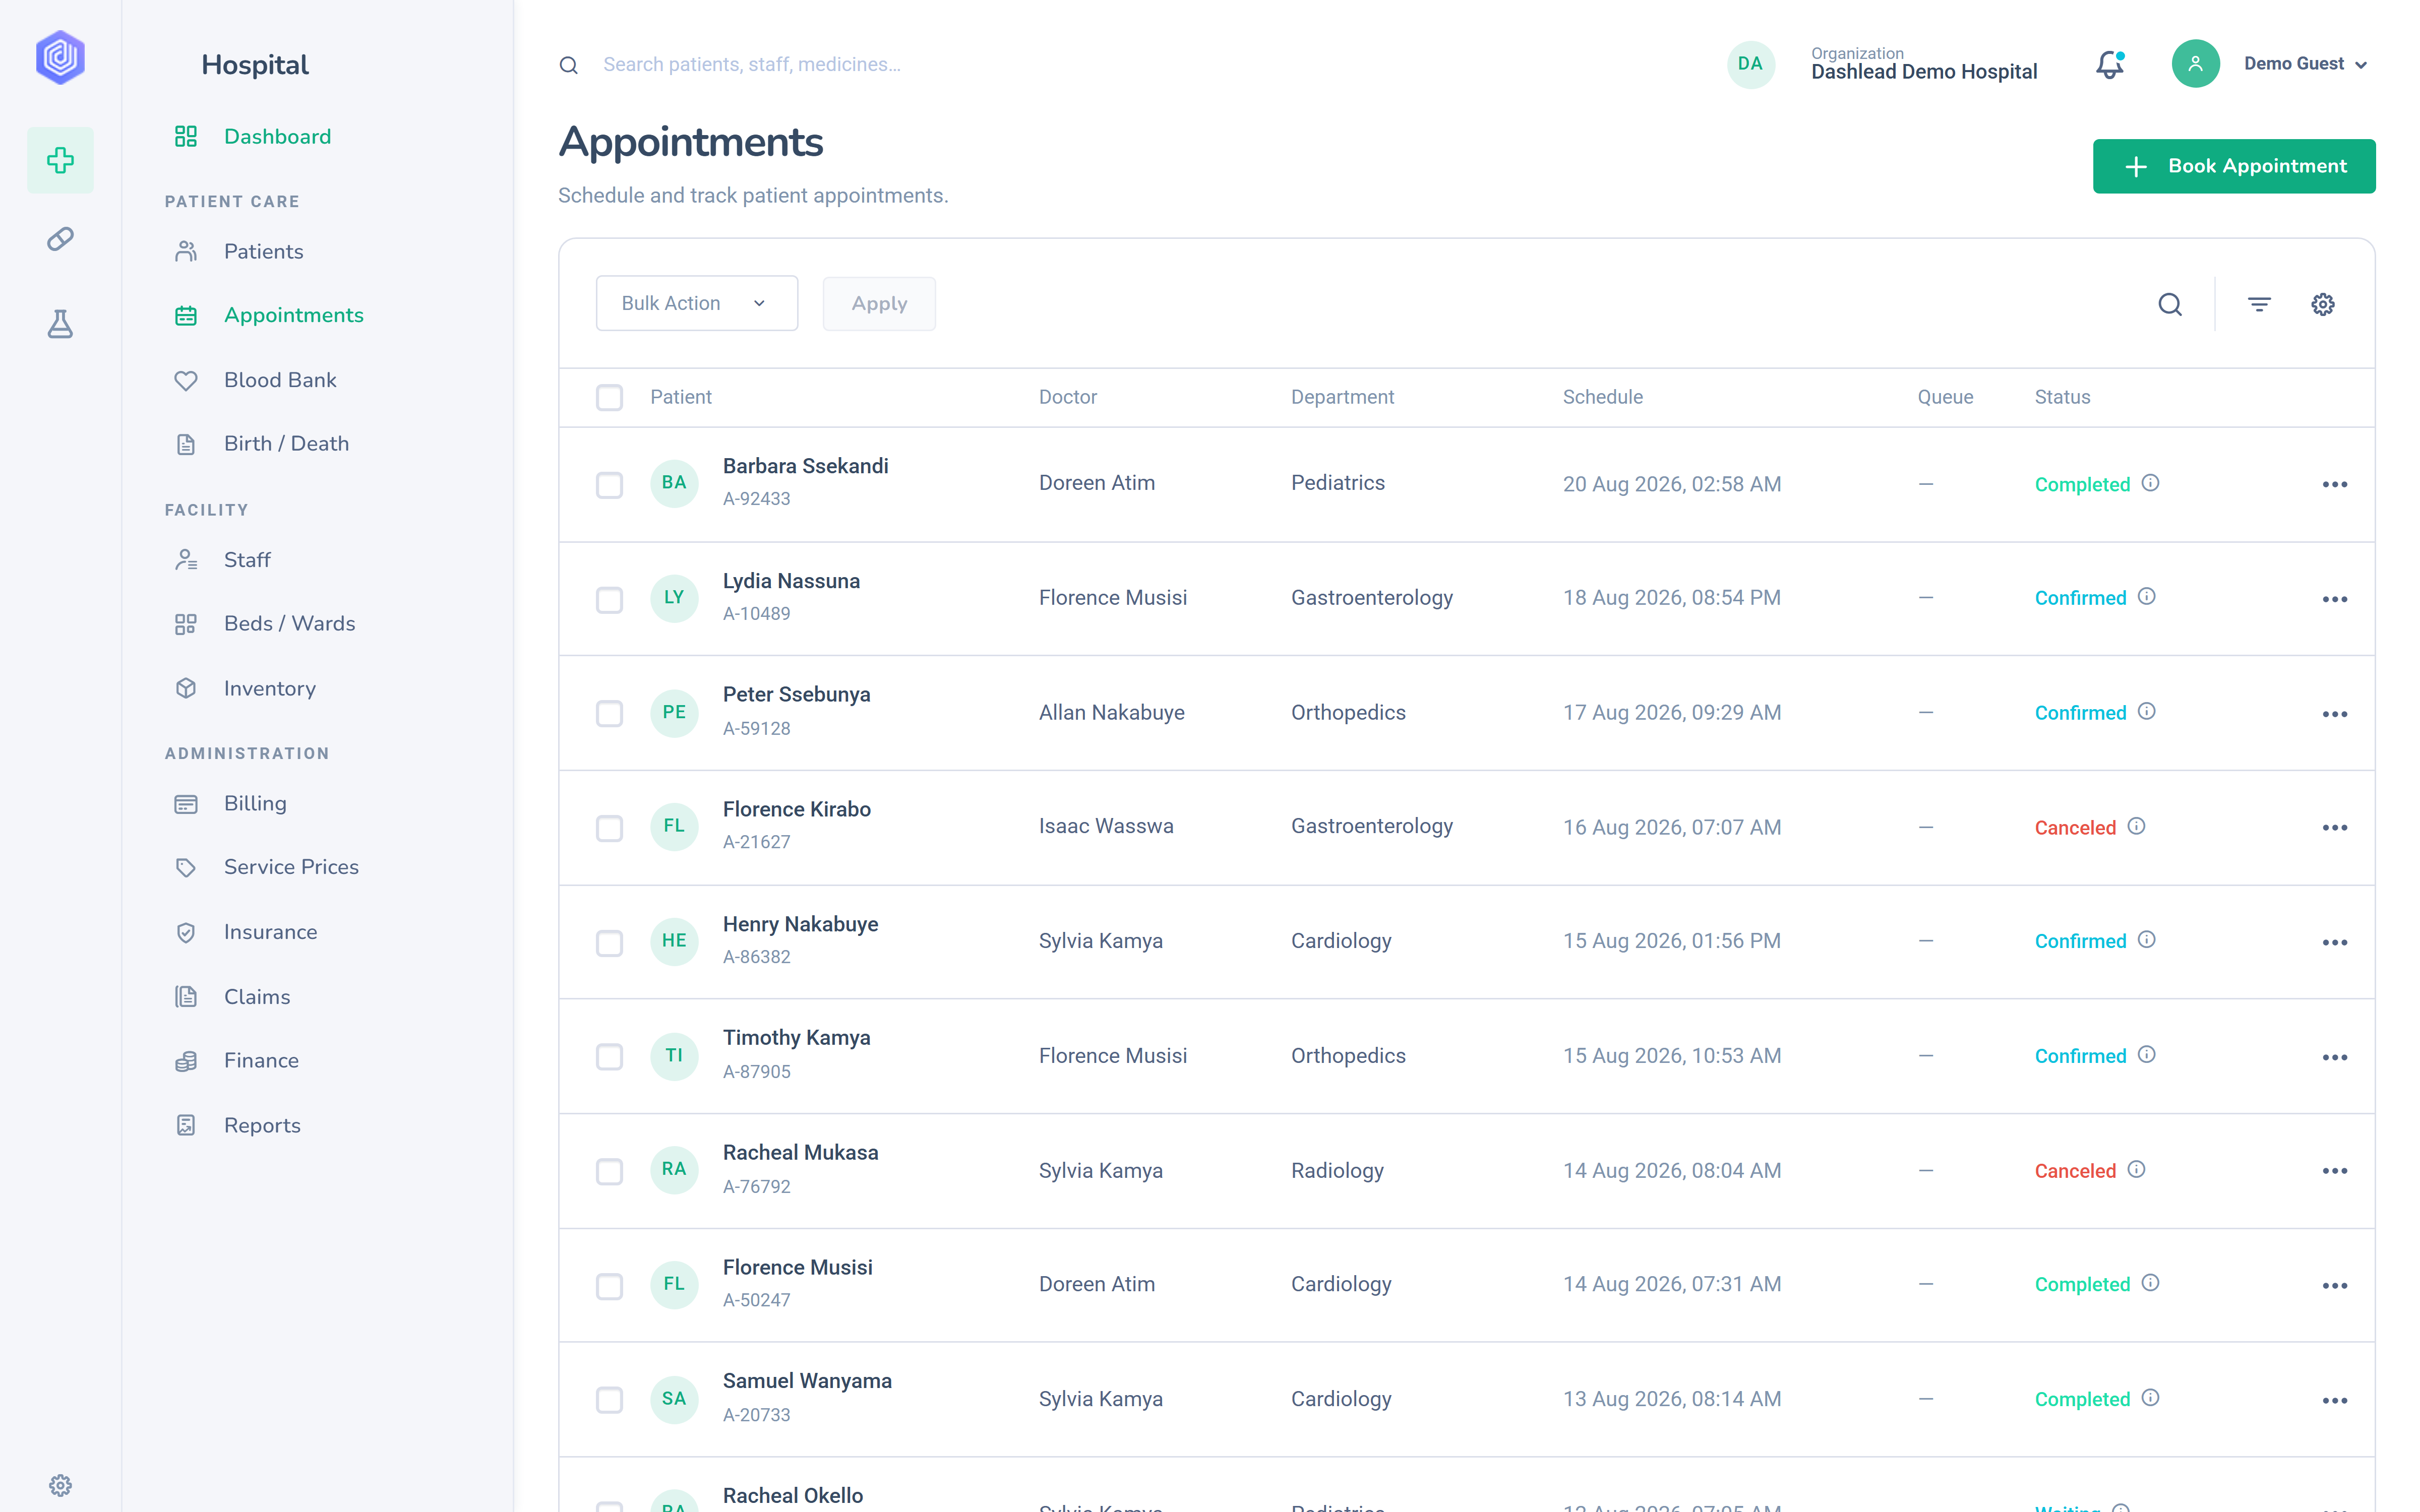Click patient name Henry Nakabuye
This screenshot has height=1512, width=2420.
click(x=800, y=924)
